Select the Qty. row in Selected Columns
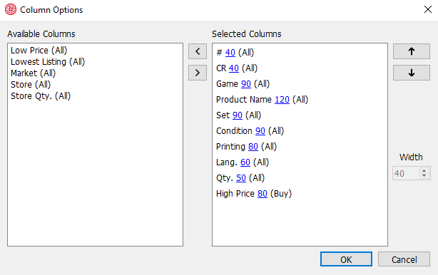Image resolution: width=438 pixels, height=275 pixels. coord(300,178)
